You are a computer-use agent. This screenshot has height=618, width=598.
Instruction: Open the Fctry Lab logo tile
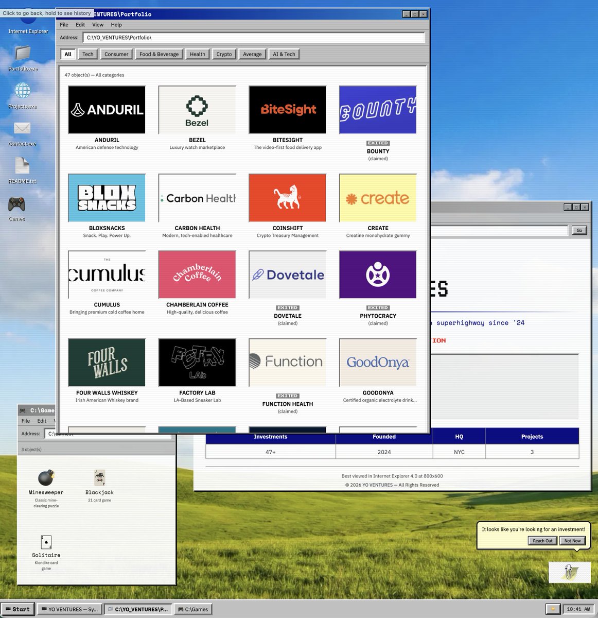tap(197, 363)
